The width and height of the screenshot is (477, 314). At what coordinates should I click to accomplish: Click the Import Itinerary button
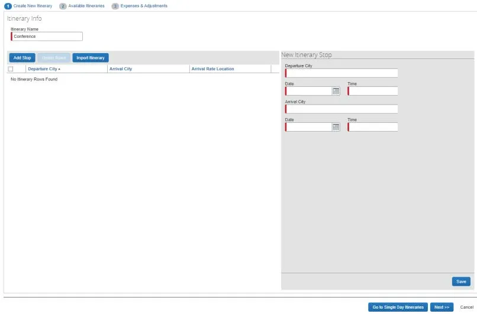coord(91,58)
